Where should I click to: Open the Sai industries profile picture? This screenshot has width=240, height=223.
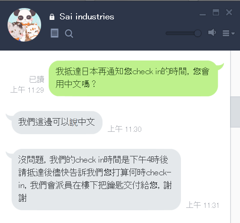25,25
